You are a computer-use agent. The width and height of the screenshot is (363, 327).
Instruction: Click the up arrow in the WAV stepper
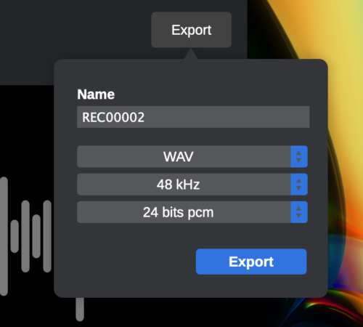pos(299,153)
